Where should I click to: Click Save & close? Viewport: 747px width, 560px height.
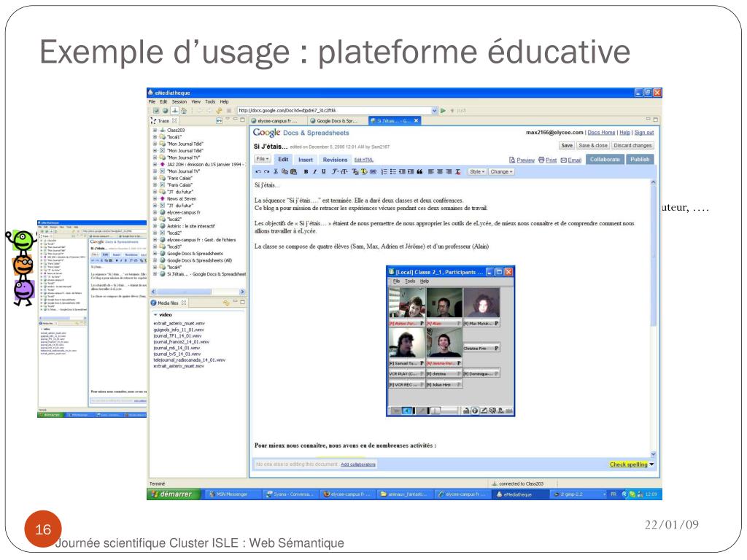click(x=592, y=145)
